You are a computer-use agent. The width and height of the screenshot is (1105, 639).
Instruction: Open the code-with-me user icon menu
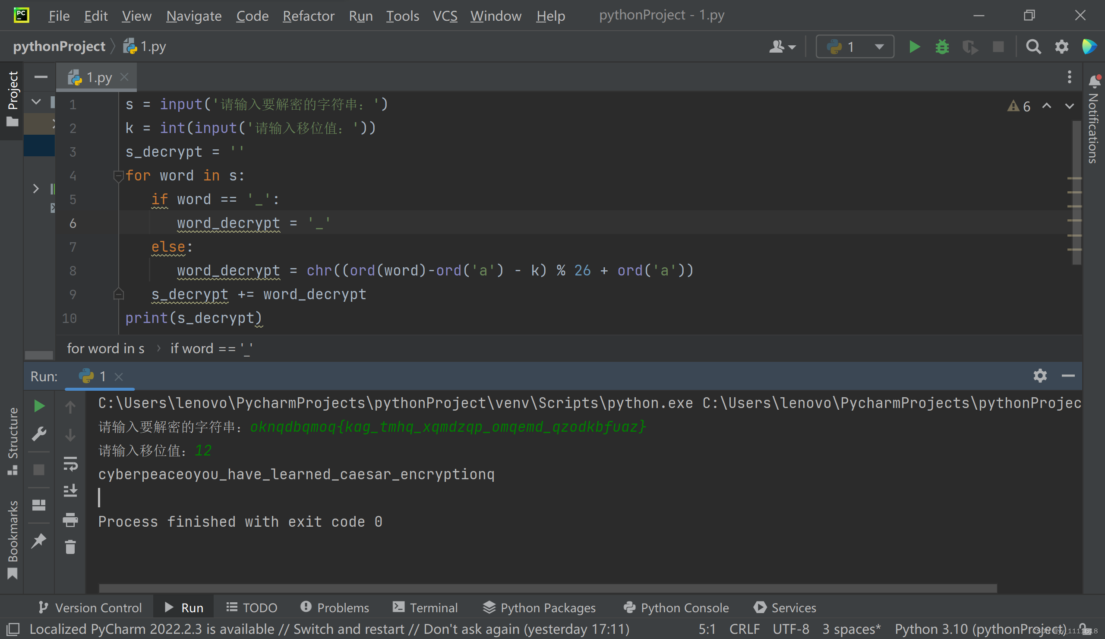(x=782, y=47)
